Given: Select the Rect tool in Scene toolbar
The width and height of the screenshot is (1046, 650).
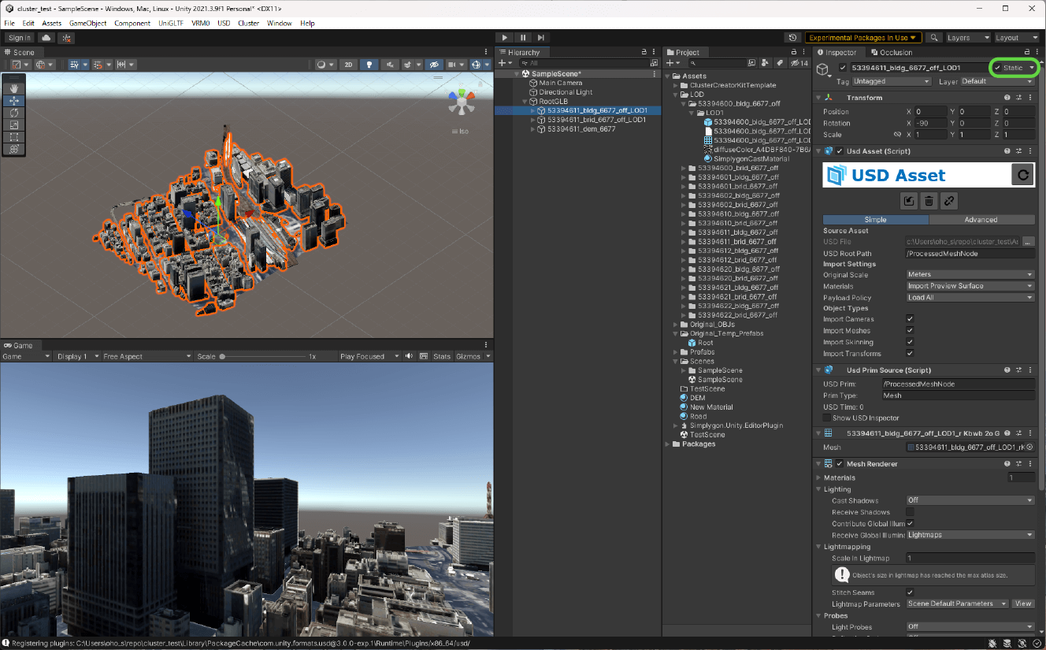Looking at the screenshot, I should (x=13, y=136).
